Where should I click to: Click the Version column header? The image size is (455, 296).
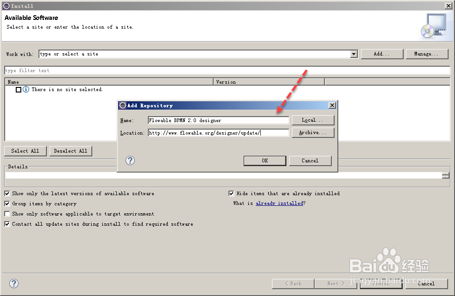269,82
